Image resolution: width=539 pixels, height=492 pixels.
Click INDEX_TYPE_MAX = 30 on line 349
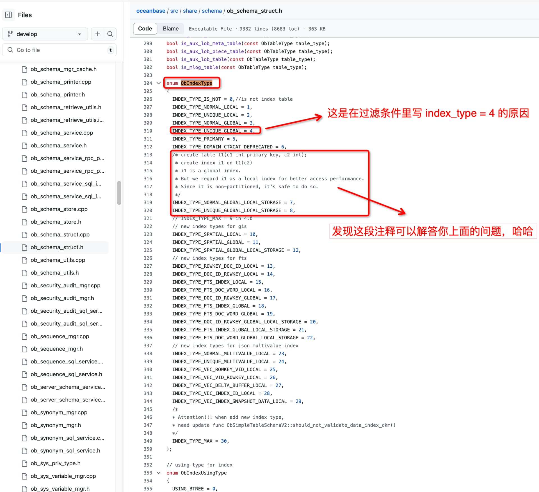pos(200,441)
